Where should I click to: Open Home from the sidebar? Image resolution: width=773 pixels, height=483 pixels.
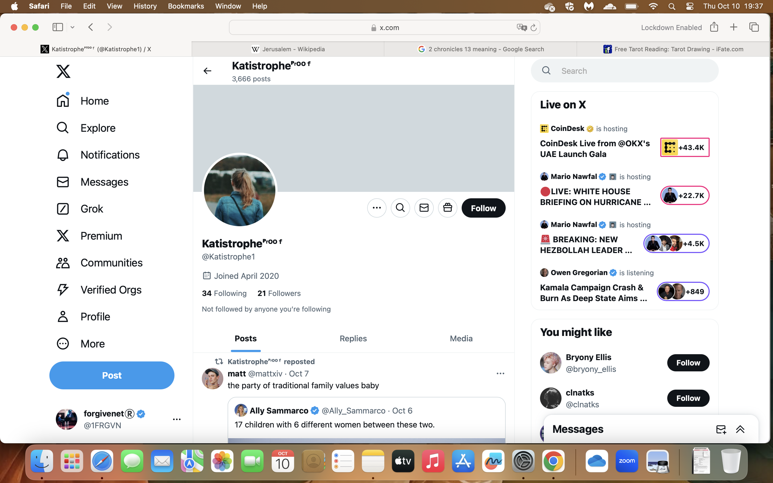(x=83, y=101)
